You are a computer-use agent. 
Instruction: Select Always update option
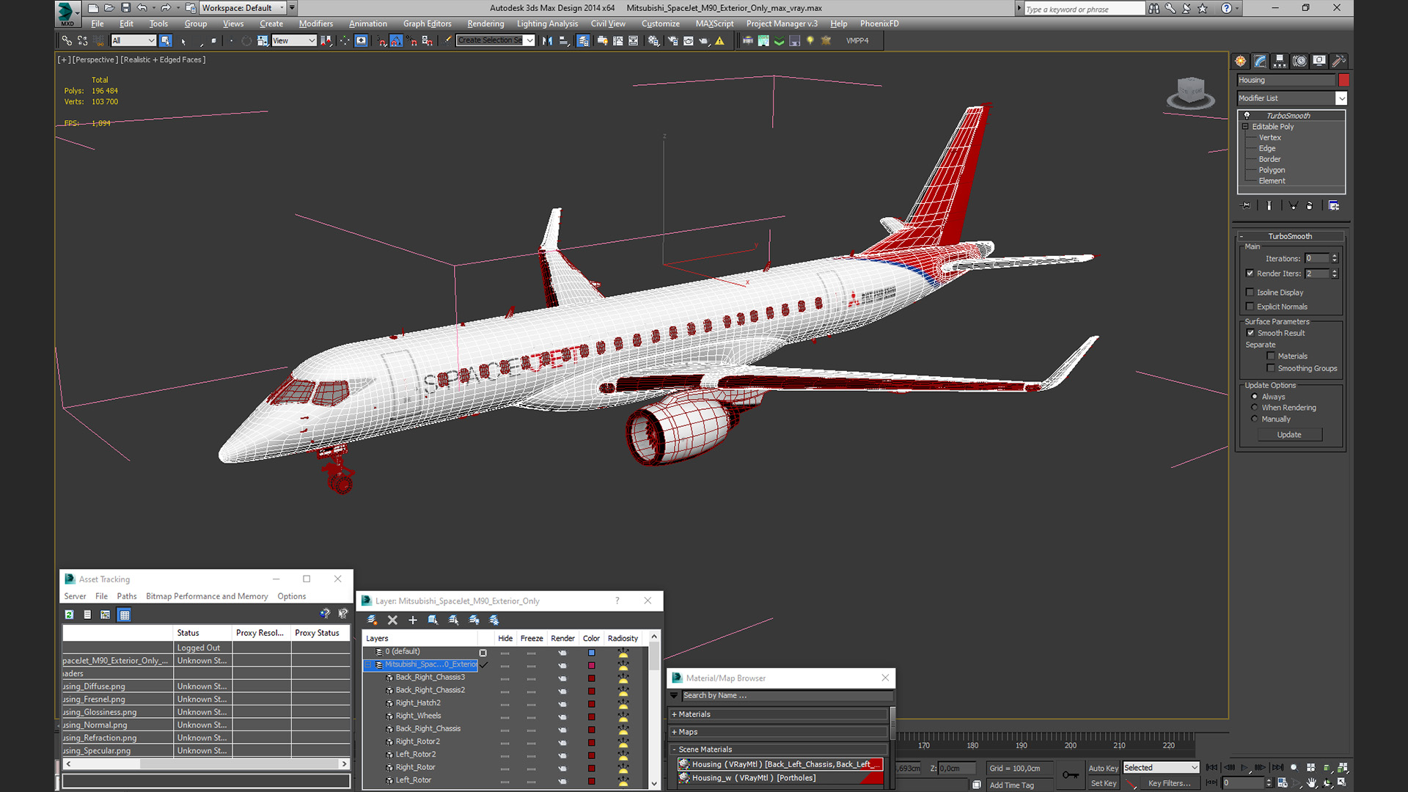coord(1254,397)
